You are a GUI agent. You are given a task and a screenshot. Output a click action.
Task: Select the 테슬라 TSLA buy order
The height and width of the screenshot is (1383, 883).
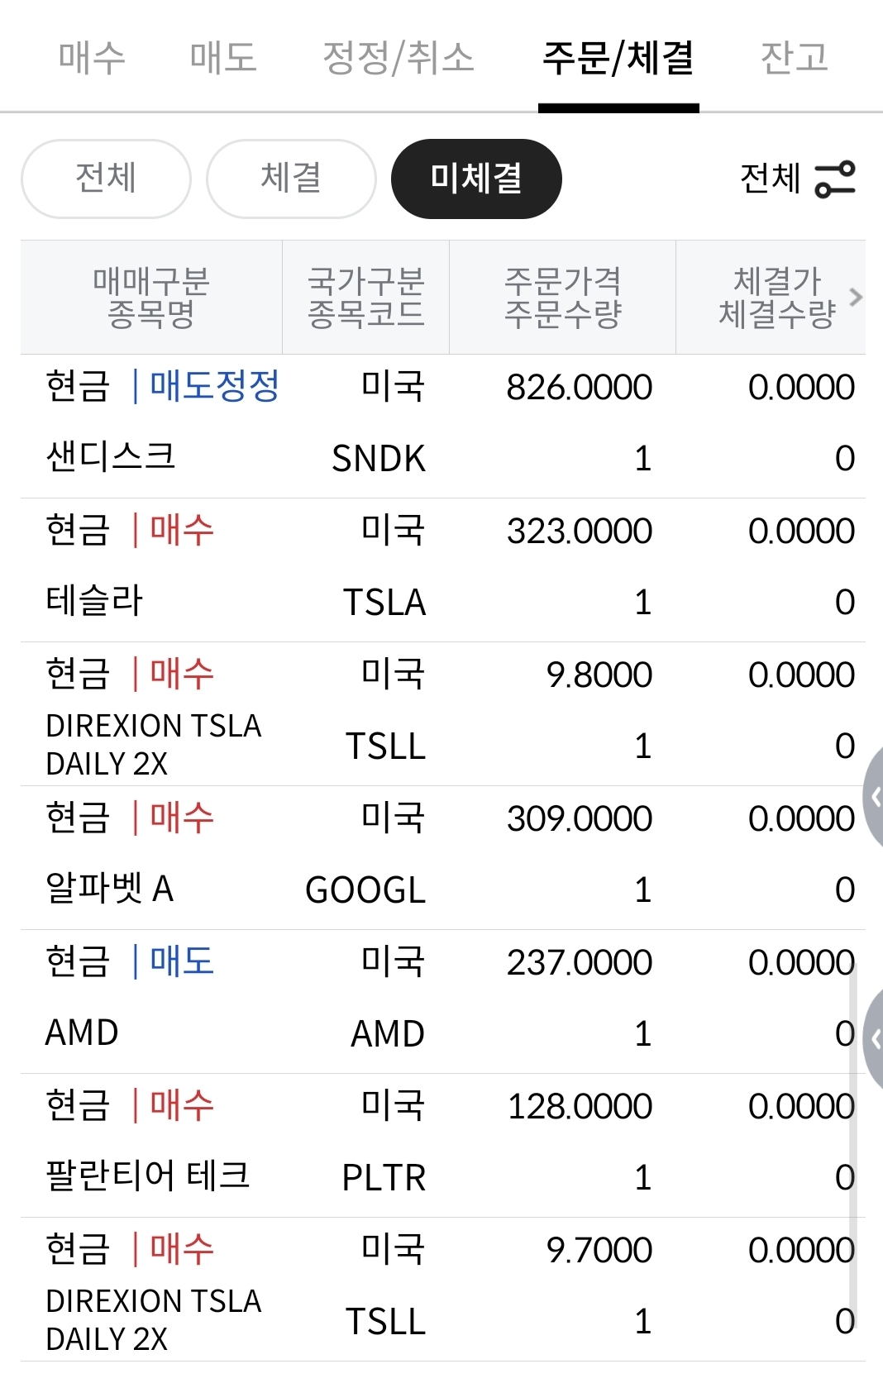click(442, 570)
